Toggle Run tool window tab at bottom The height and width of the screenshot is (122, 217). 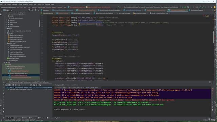click(x=10, y=118)
